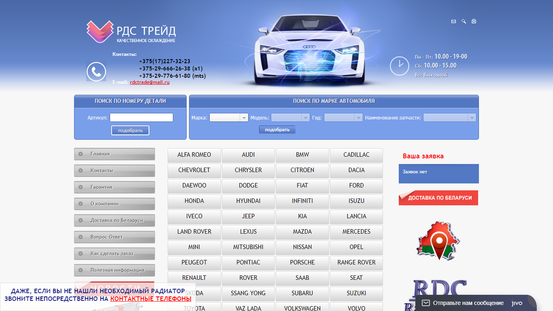Image resolution: width=553 pixels, height=311 pixels.
Task: Open the Вопрос-Ответ menu item
Action: [115, 237]
